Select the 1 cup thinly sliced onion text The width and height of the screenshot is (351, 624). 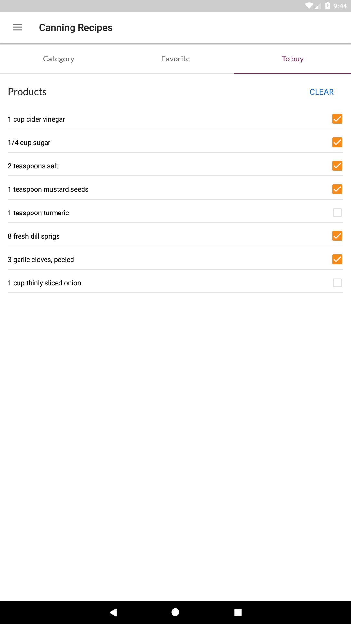(x=45, y=283)
